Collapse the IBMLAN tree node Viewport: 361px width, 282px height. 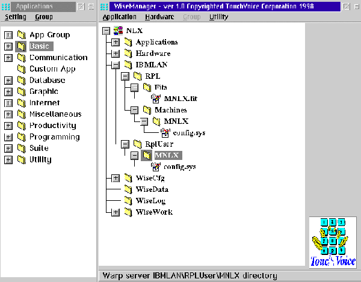(116, 65)
